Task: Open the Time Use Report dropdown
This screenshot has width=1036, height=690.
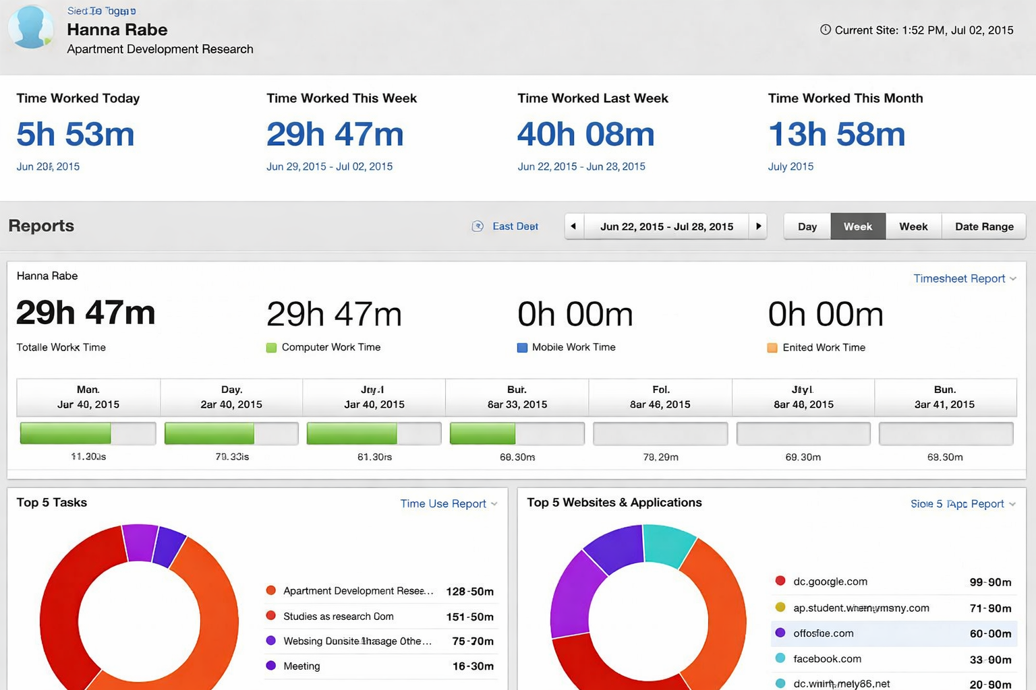Action: 449,503
